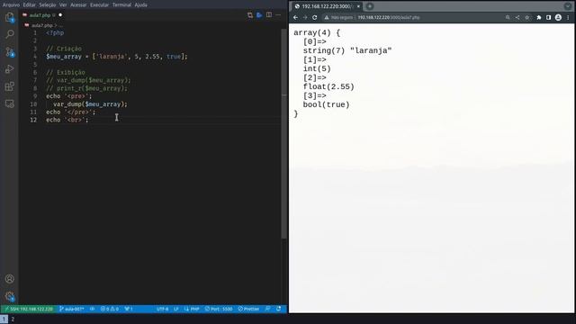
Task: Open the editor More Actions ellipsis
Action: coord(278,15)
